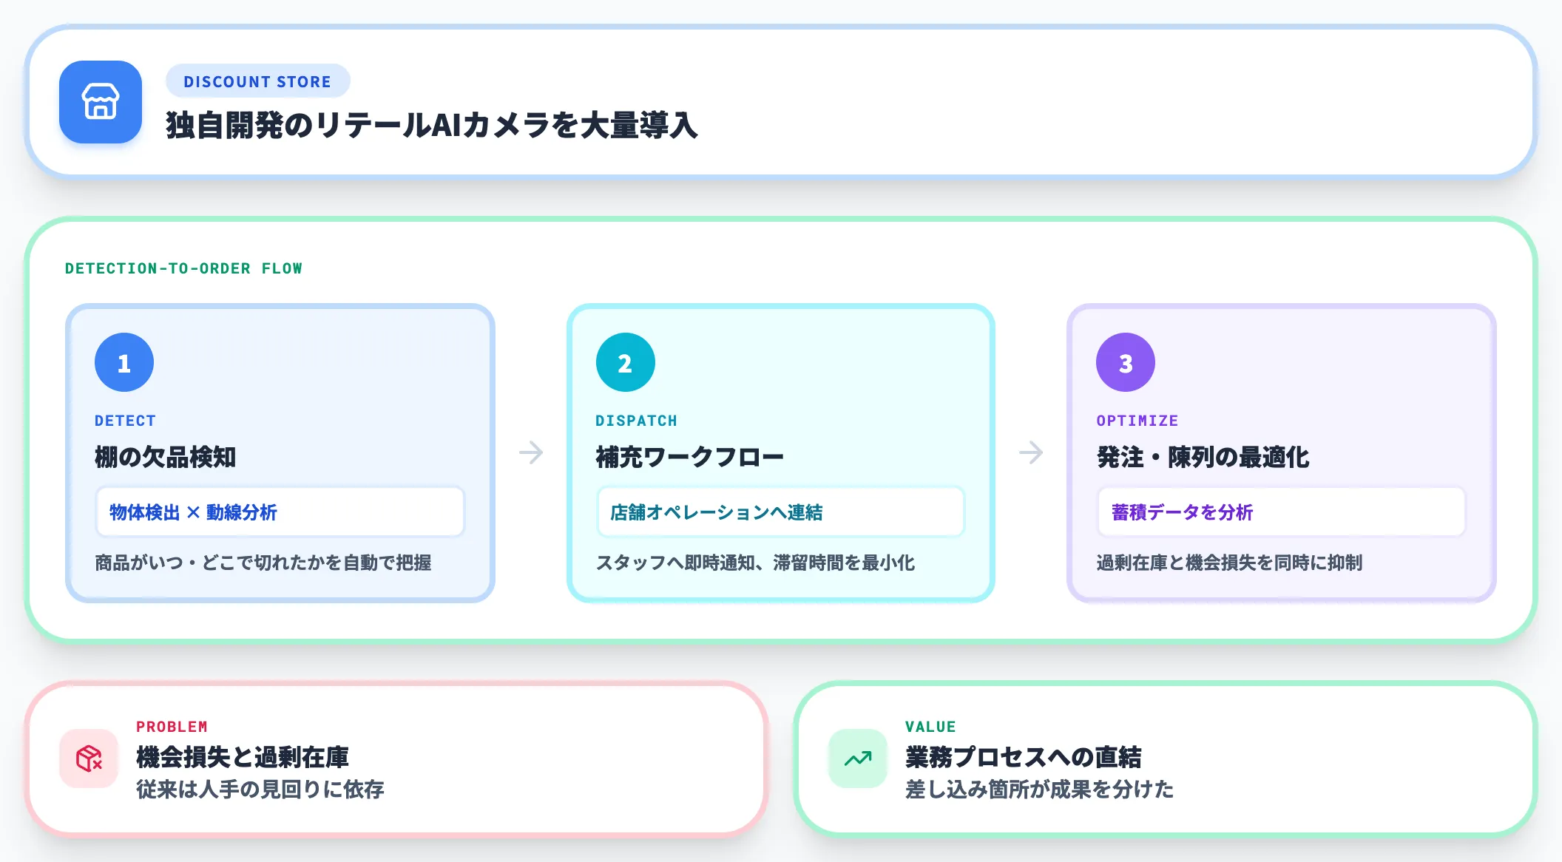Click the DETECTION-TO-ORDER FLOW label

tap(183, 268)
